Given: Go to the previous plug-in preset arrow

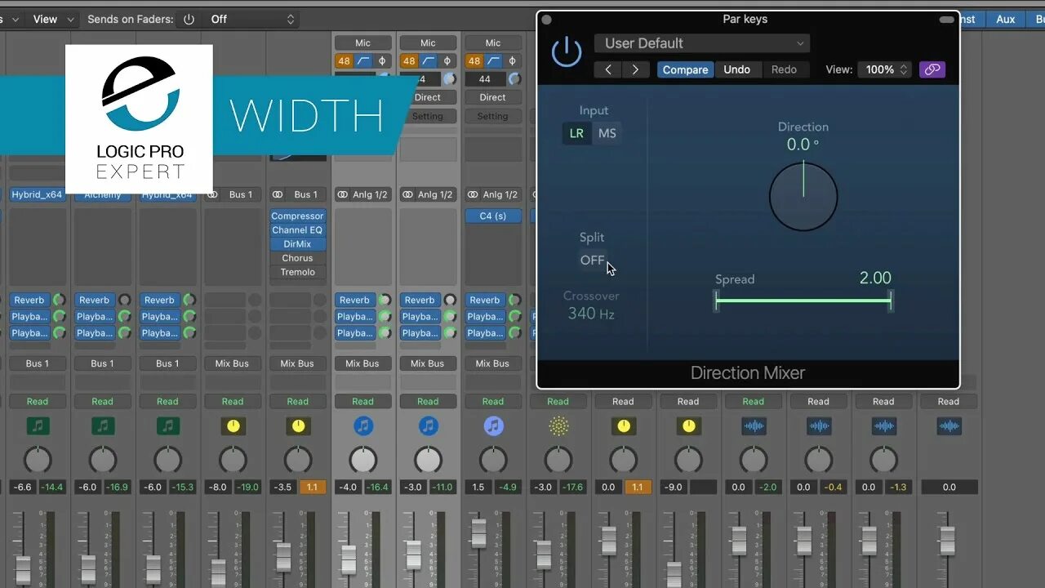Looking at the screenshot, I should tap(608, 69).
